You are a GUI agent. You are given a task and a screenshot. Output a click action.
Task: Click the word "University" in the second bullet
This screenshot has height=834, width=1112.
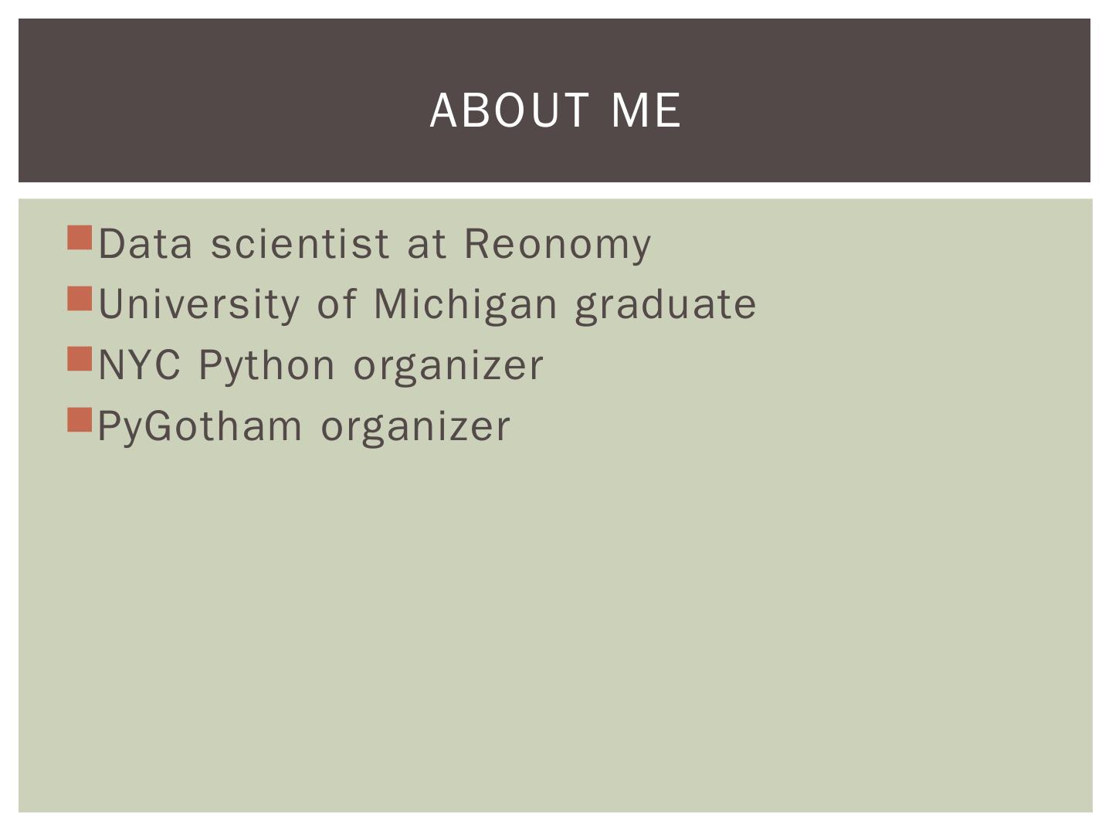[198, 305]
